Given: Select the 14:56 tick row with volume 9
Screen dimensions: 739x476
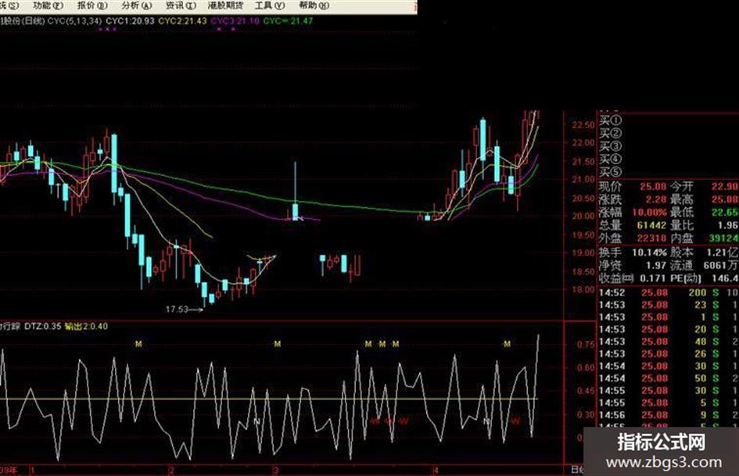Looking at the screenshot, I should click(x=669, y=415).
